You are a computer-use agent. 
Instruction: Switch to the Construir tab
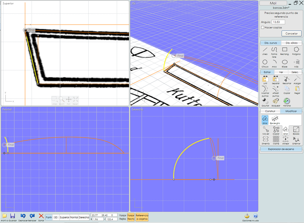(x=270, y=111)
